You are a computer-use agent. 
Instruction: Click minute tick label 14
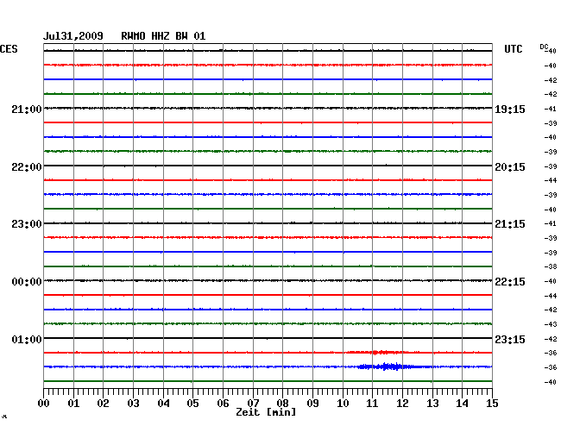(x=462, y=404)
